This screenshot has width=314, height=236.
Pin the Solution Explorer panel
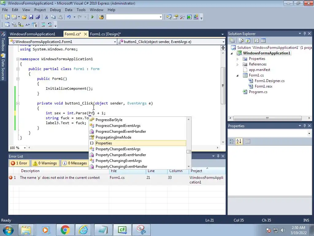304,34
